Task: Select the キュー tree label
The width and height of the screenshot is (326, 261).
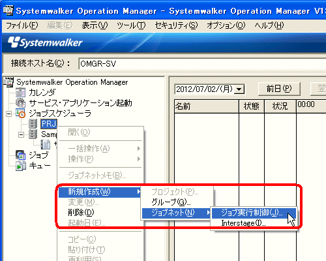Action: click(40, 166)
